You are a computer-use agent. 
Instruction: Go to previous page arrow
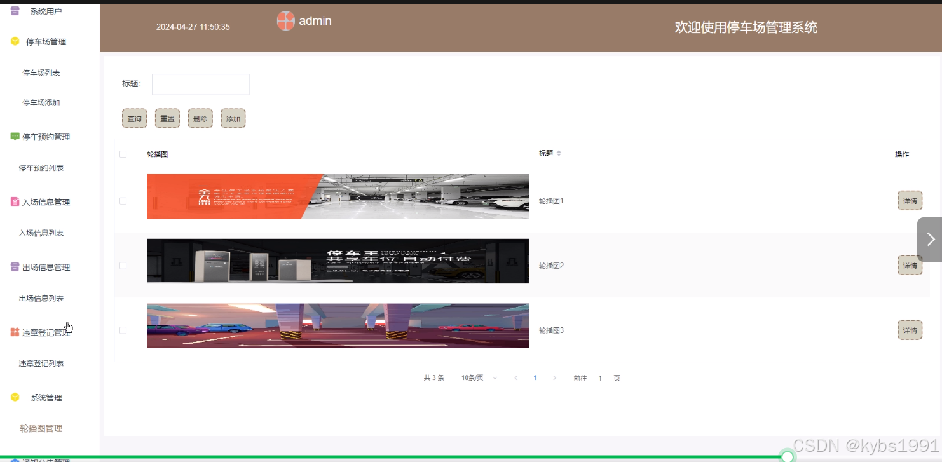click(x=515, y=378)
